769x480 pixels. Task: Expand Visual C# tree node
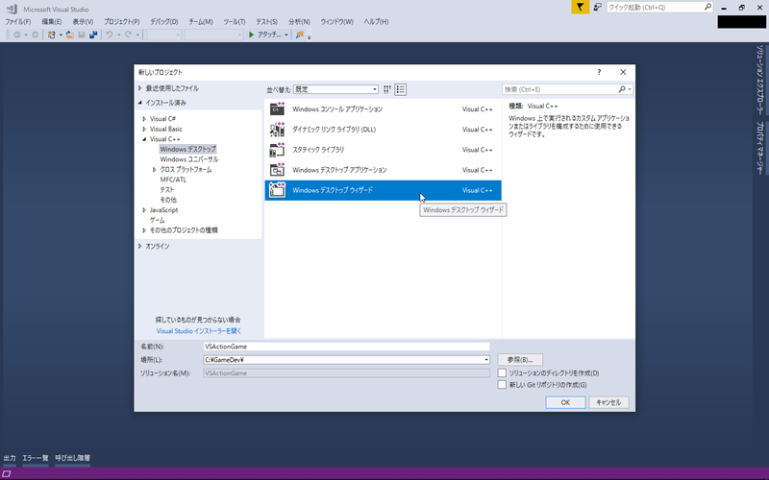pyautogui.click(x=144, y=118)
